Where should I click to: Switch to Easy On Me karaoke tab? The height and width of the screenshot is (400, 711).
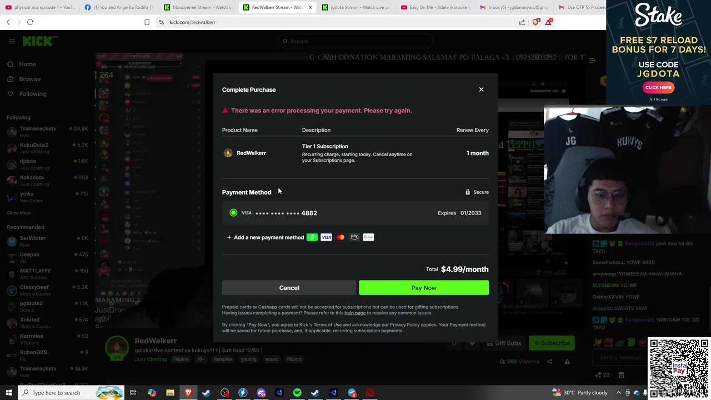pos(436,7)
